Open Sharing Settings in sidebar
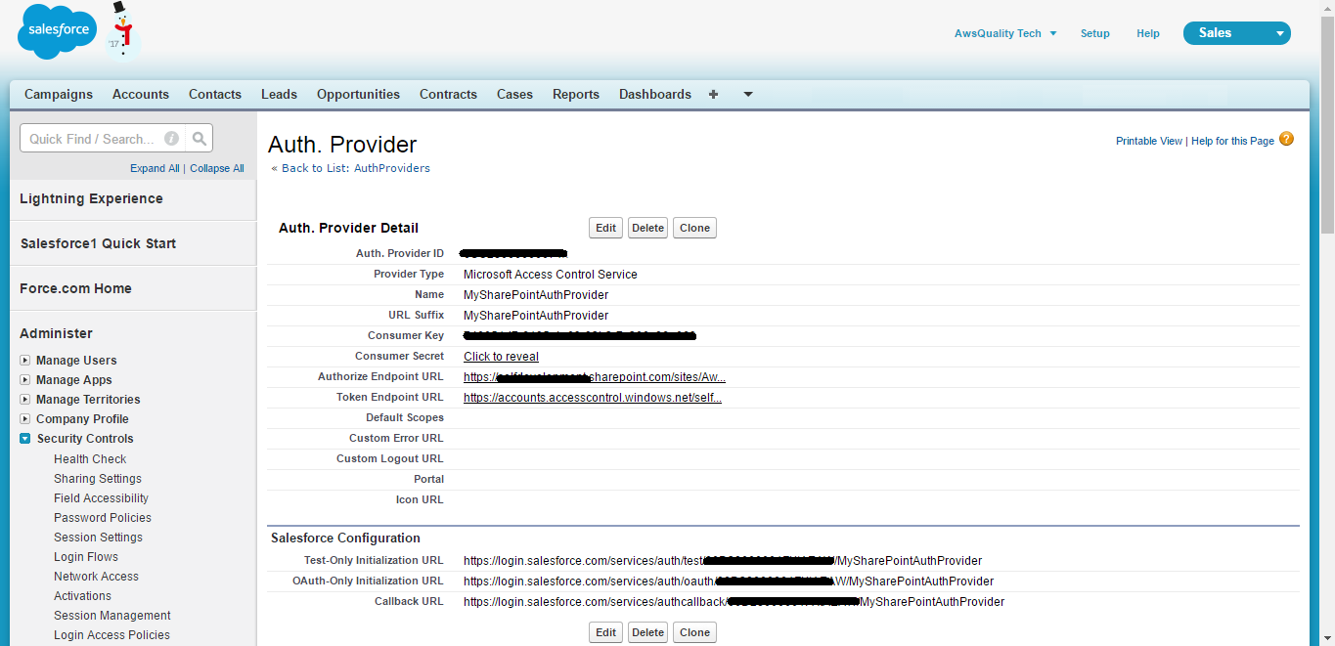Viewport: 1335px width, 646px height. point(98,479)
